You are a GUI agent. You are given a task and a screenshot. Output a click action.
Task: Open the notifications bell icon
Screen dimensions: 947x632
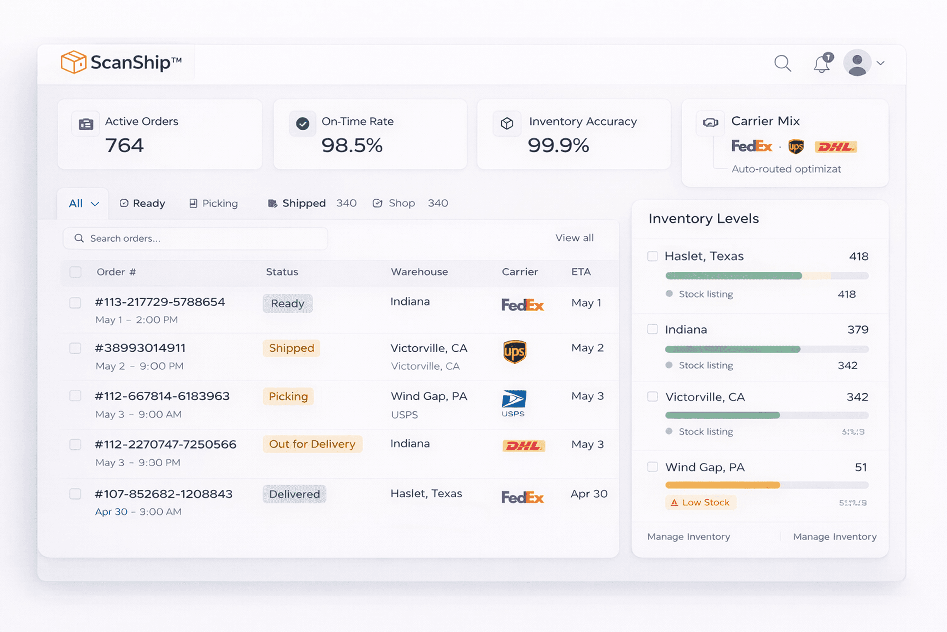pos(821,64)
